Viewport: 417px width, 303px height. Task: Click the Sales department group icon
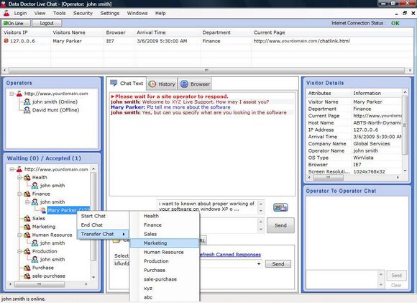tap(27, 218)
